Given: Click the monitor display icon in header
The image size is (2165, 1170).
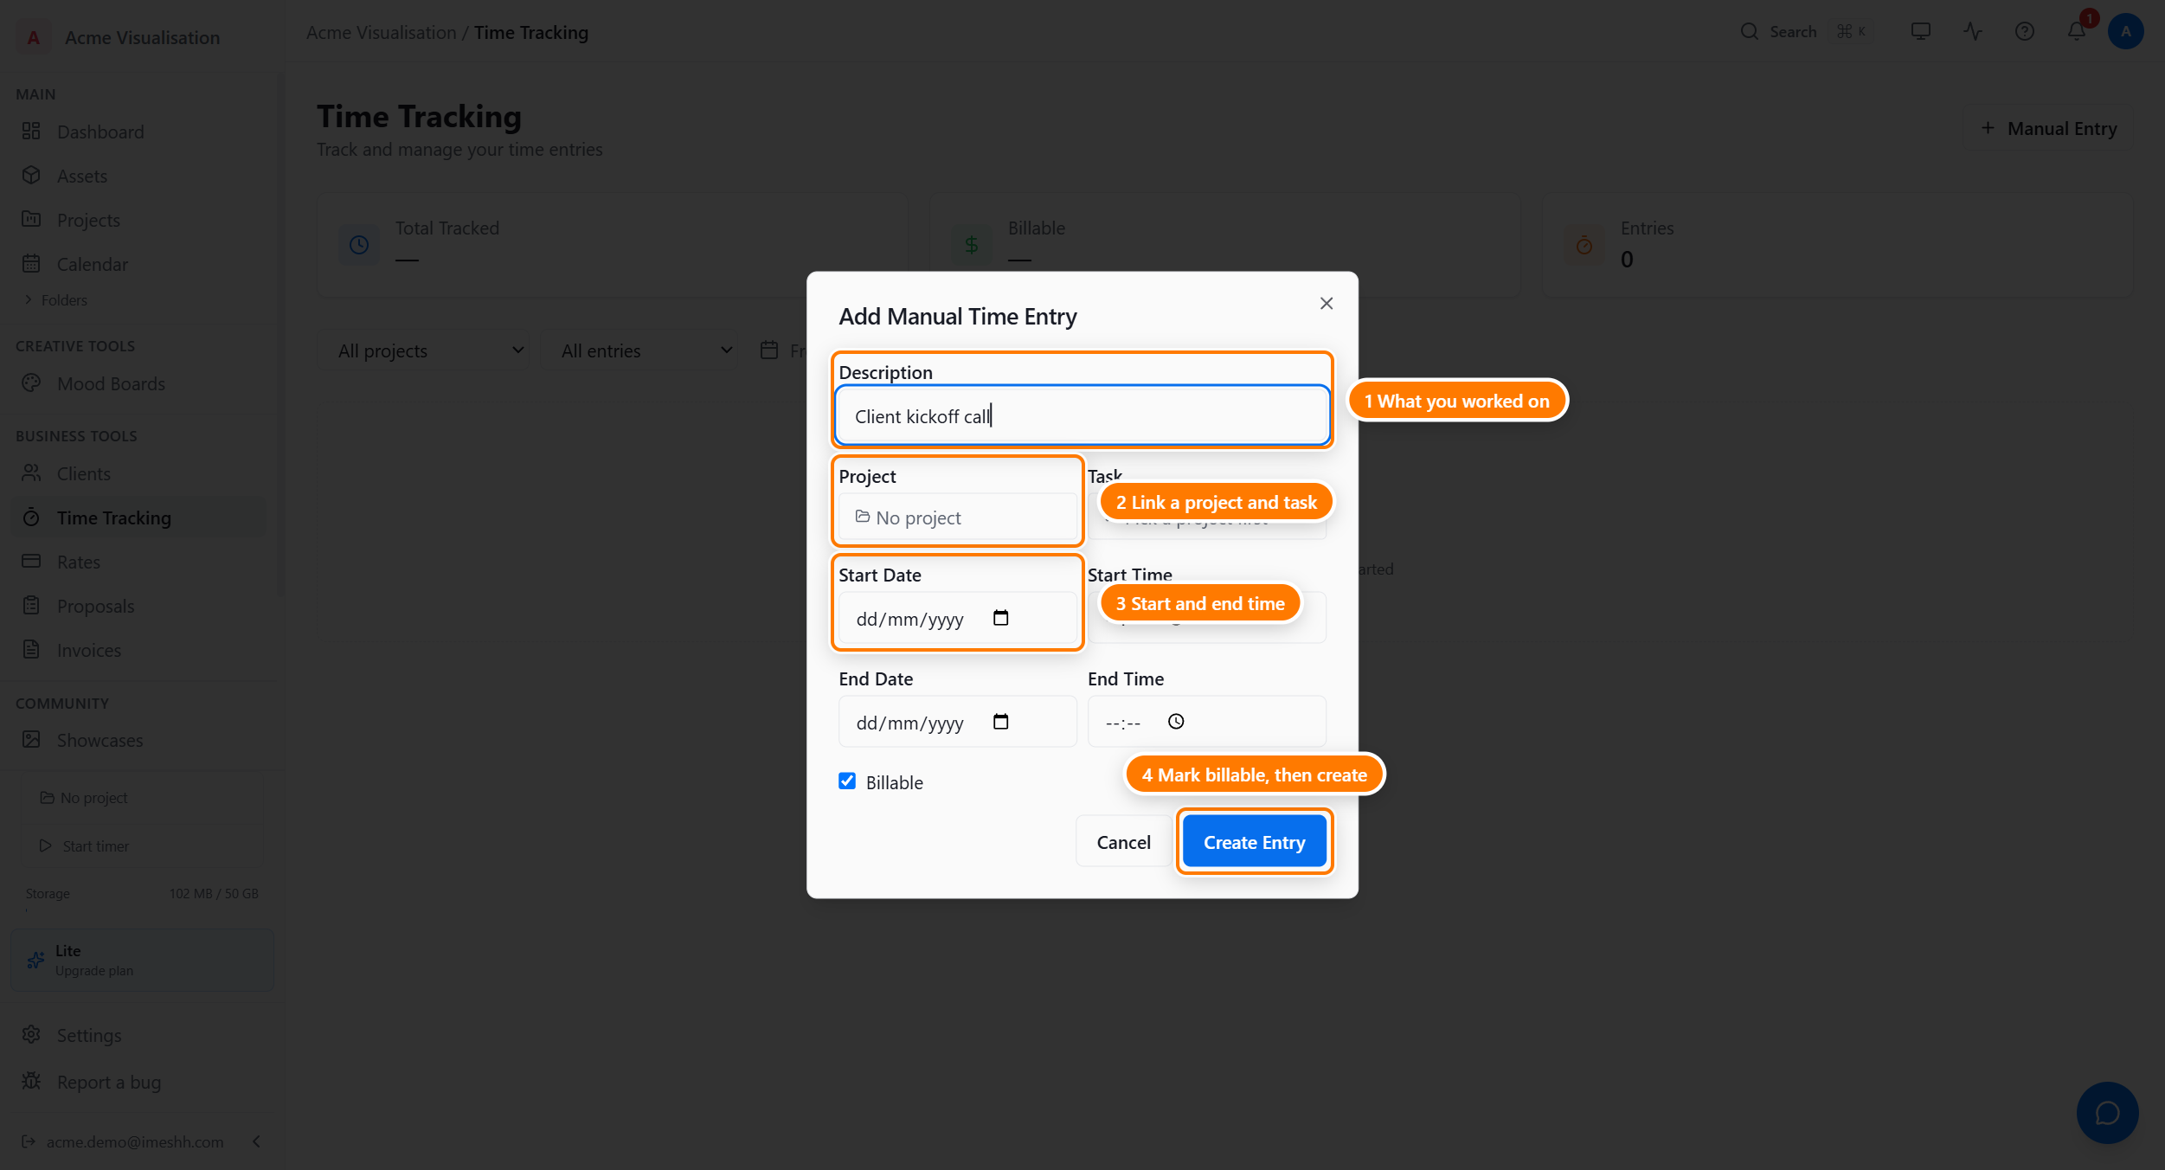Looking at the screenshot, I should pyautogui.click(x=1920, y=32).
